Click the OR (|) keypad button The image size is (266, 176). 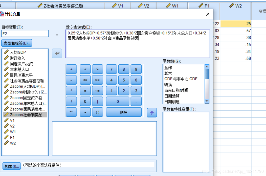click(97, 102)
